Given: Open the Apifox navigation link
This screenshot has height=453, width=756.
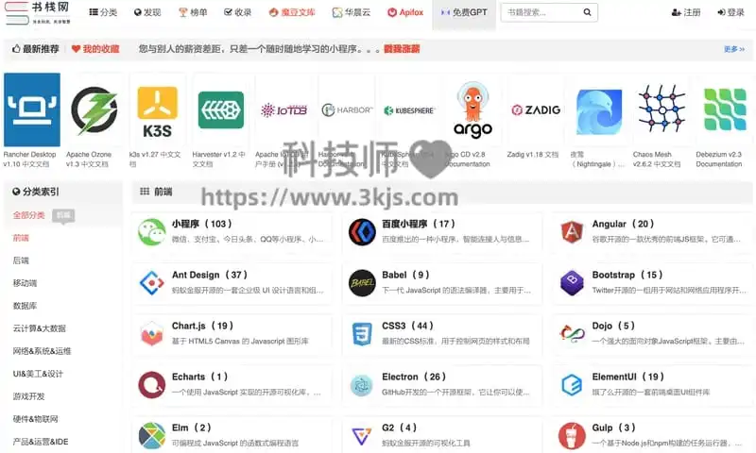Looking at the screenshot, I should tap(405, 12).
